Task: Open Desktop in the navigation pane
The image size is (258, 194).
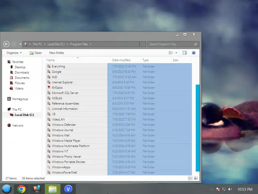Action: (x=20, y=67)
